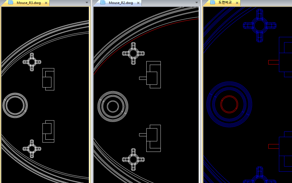Viewport: 292px width, 183px height.
Task: Close the 도면비교 tab
Action: coord(237,3)
